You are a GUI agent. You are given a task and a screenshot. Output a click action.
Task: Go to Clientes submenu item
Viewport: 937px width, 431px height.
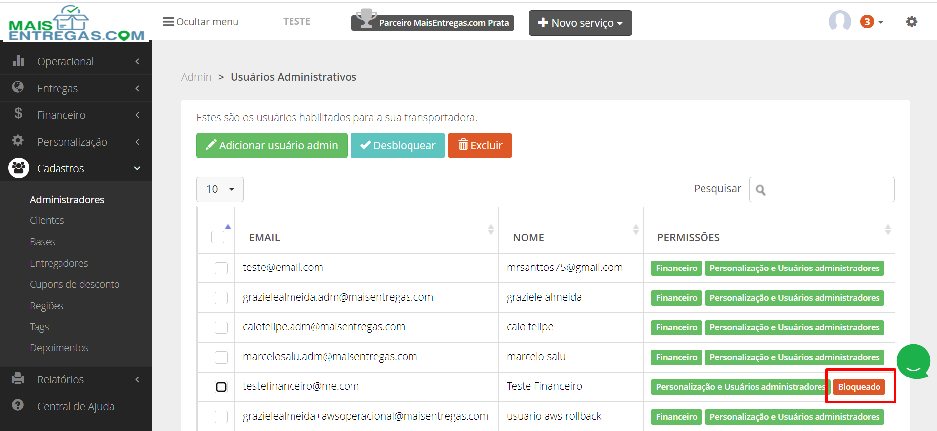[x=47, y=220]
